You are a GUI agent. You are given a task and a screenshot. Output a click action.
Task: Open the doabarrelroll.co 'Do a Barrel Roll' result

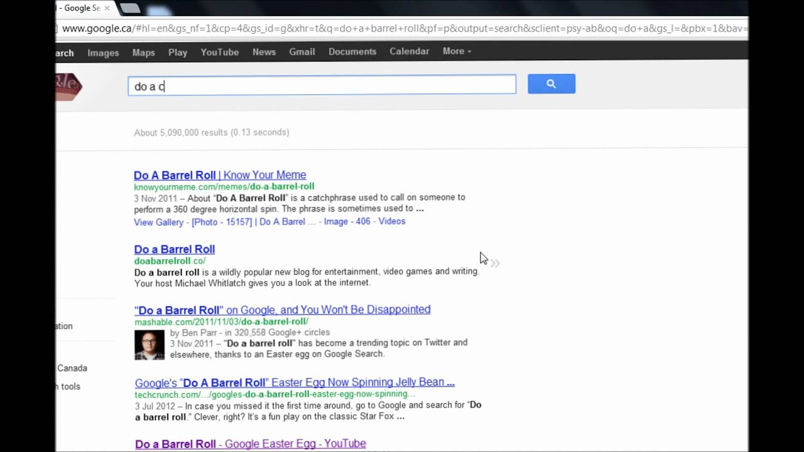175,250
